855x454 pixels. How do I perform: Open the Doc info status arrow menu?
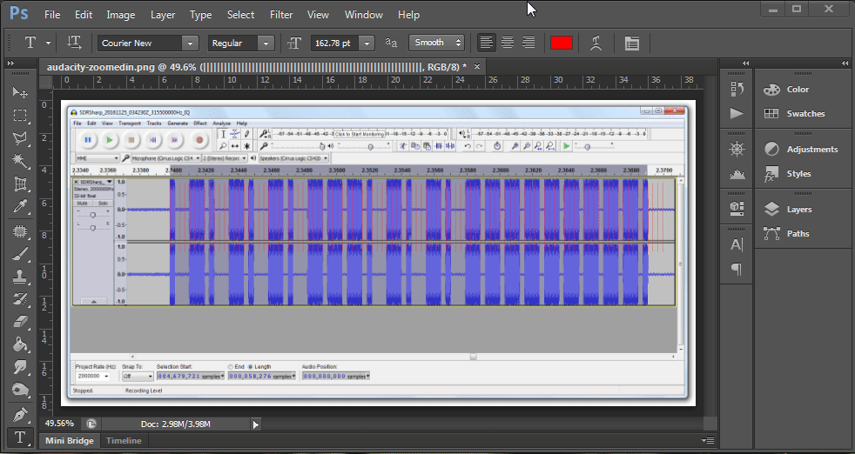click(256, 424)
